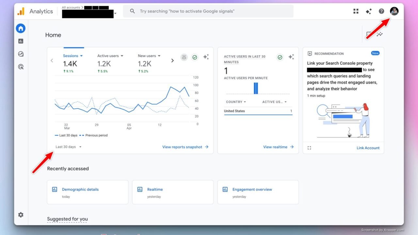Click the "Recently accessed" heading
Viewport: 418px width, 235px height.
coord(68,168)
